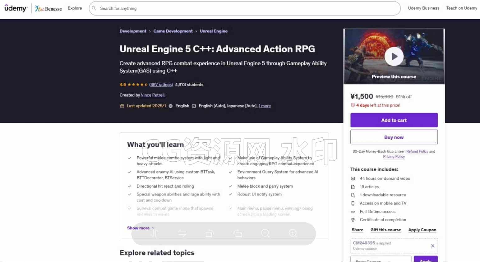The width and height of the screenshot is (480, 262).
Task: Focus the Search for anything field
Action: click(x=245, y=8)
